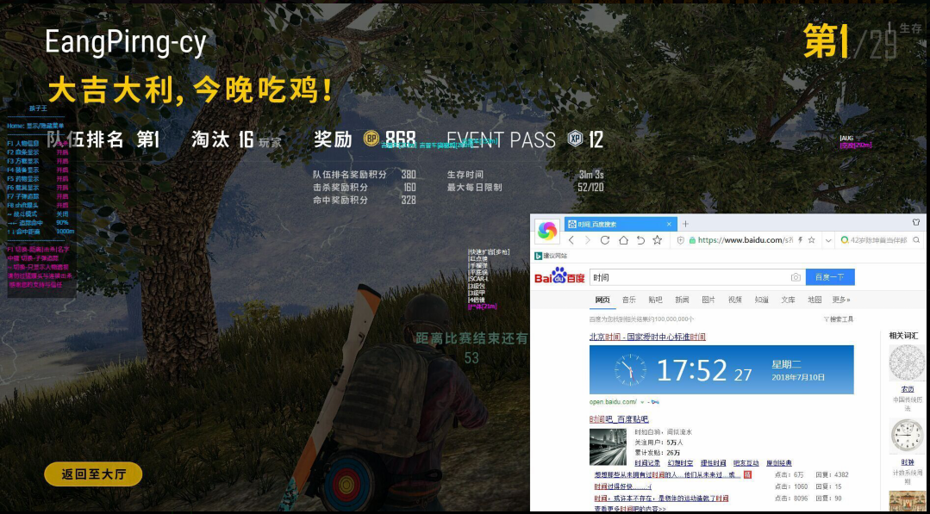Click the F2 血条显示 overlay row

(38, 152)
